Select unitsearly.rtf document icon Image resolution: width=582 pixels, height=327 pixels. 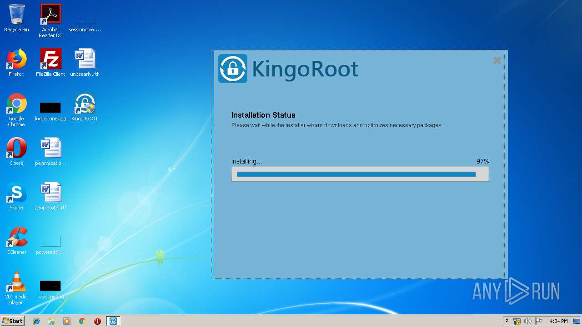click(x=85, y=63)
